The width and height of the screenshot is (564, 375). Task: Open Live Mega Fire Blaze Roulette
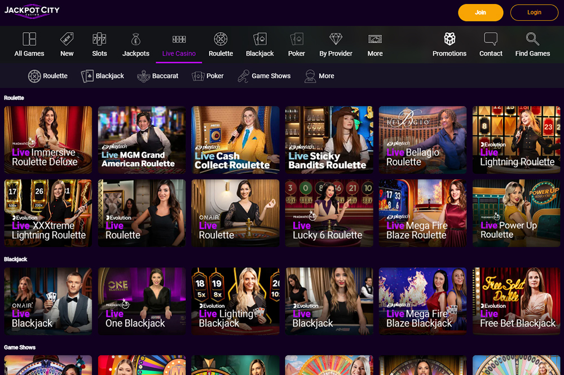coord(422,213)
